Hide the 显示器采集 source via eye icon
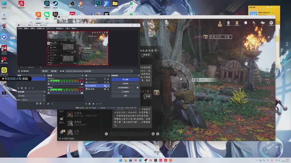This screenshot has width=291, height=163. [x=105, y=86]
